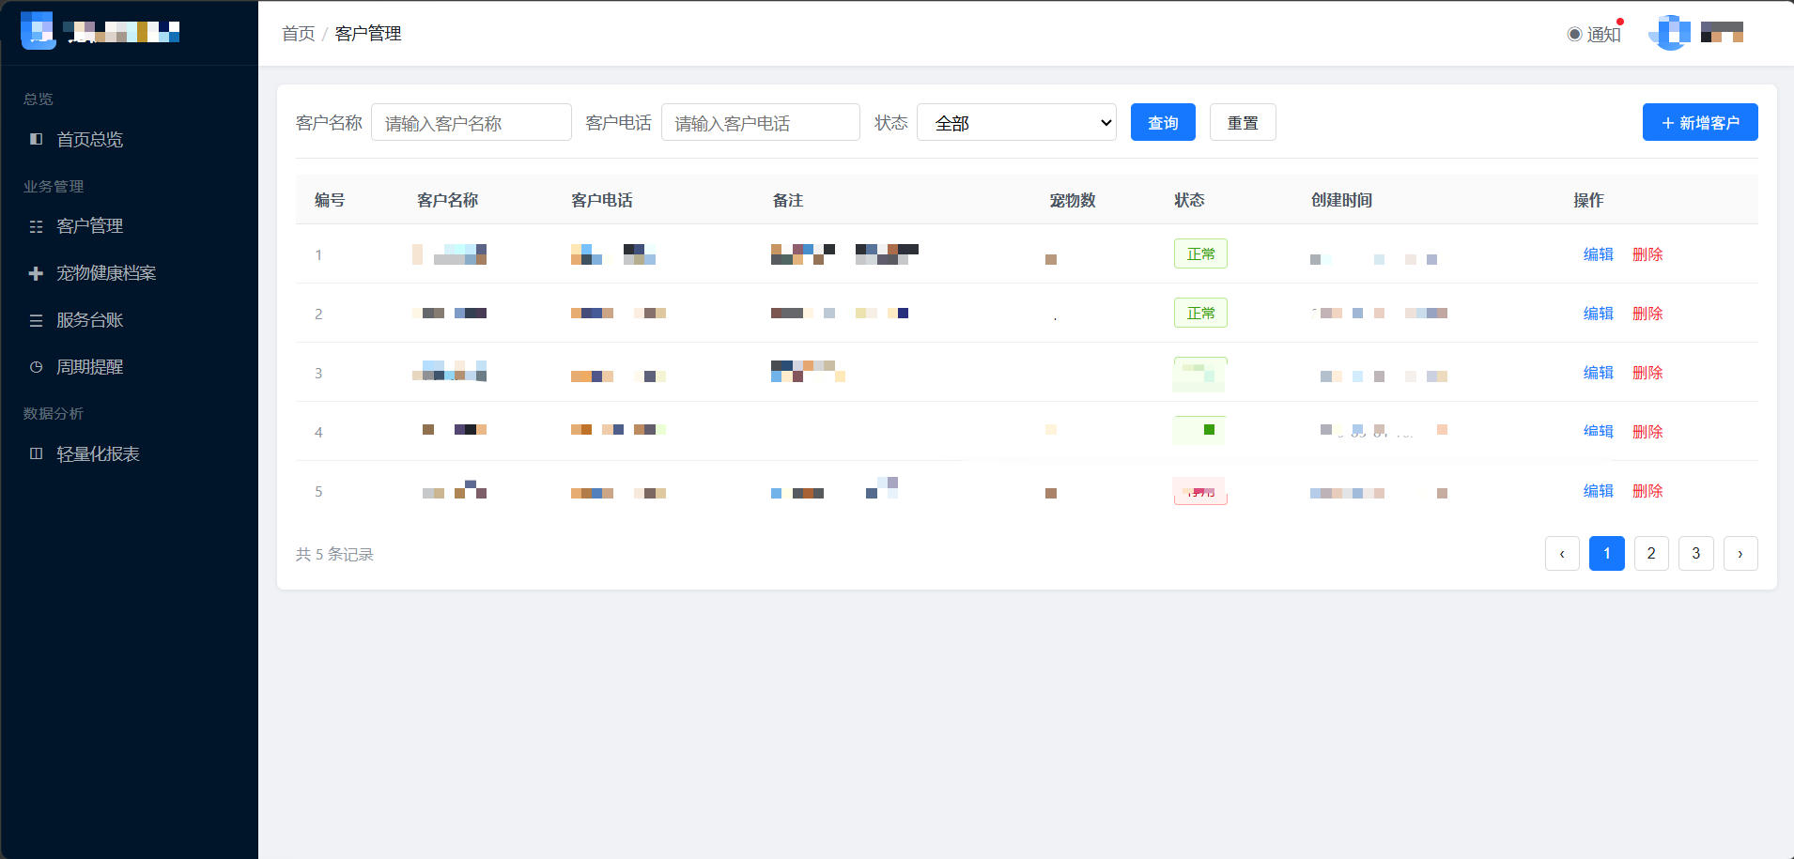Viewport: 1794px width, 859px height.
Task: Select page 1 in the pagination
Action: 1607,554
